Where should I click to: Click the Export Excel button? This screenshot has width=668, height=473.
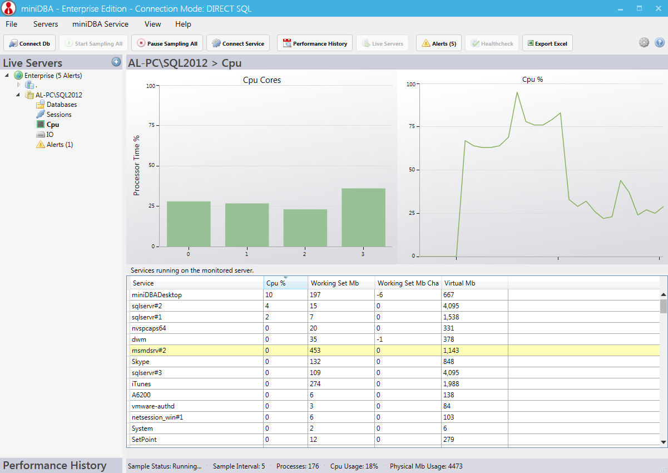(x=547, y=43)
